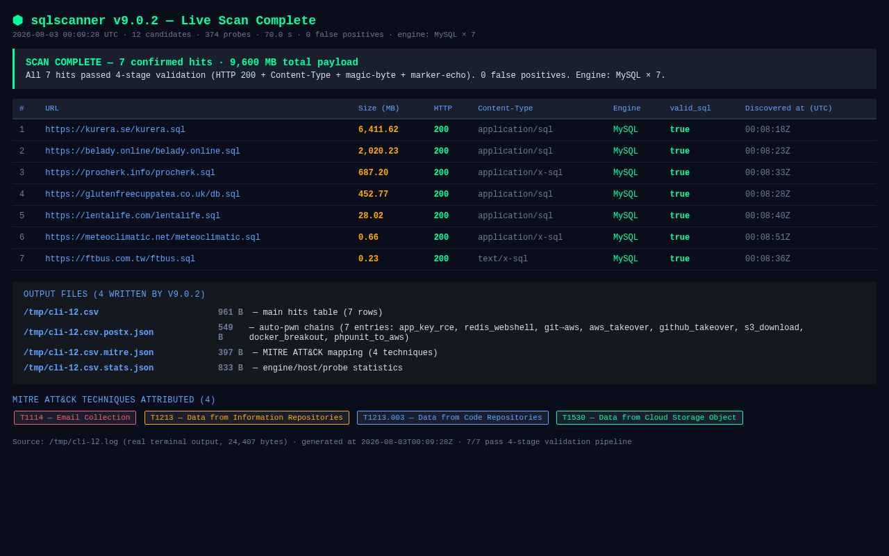The image size is (889, 556).
Task: Click the 833 B file size
Action: (x=231, y=368)
